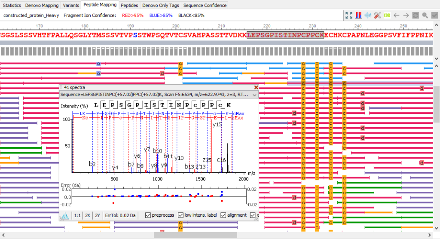Click the horizontal scrollbar left arrow
Viewport: 440px width, 239px height.
[3, 235]
